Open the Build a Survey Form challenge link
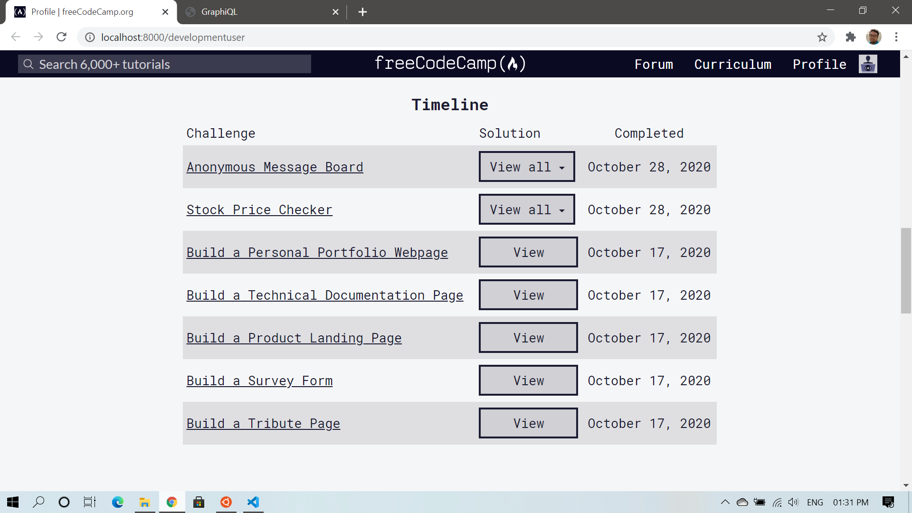The image size is (912, 513). pyautogui.click(x=259, y=380)
